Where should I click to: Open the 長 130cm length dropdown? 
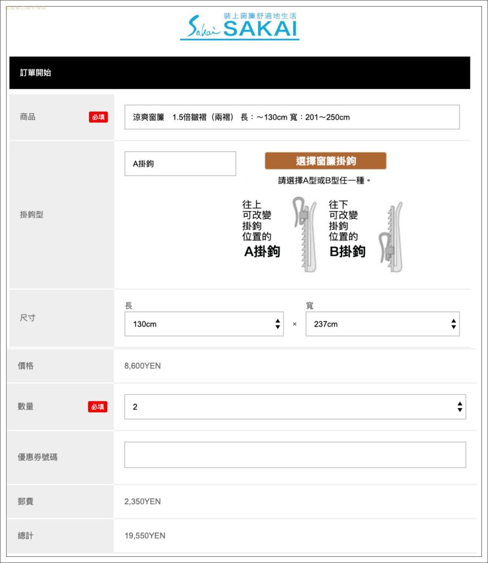(x=204, y=324)
